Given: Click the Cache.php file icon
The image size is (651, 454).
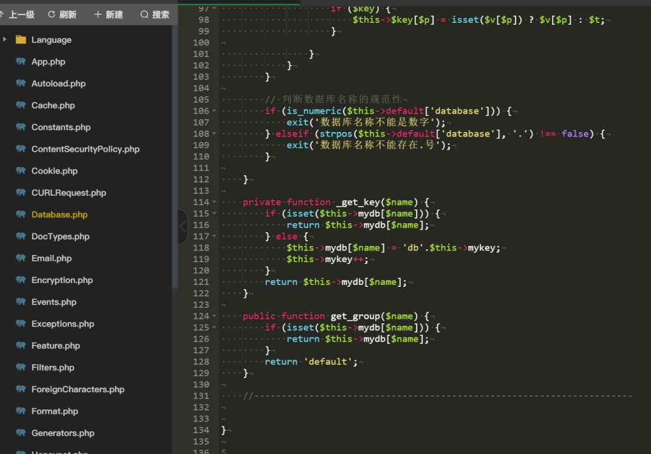Looking at the screenshot, I should point(21,105).
